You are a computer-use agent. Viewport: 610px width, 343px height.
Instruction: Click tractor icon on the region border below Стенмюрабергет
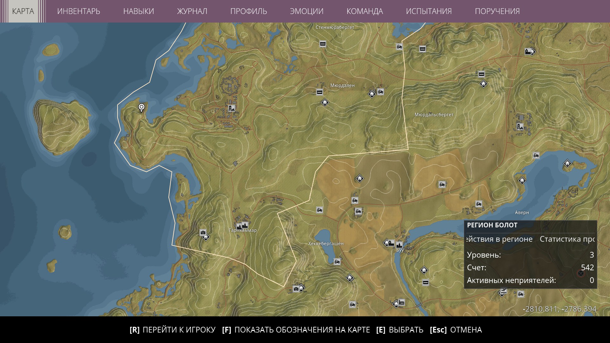tap(399, 47)
